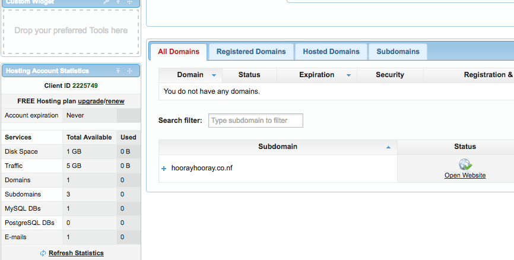The image size is (514, 260).
Task: Expand the hoorayhooray.co.nf subdomain row
Action: (164, 169)
